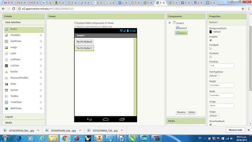Open options for 35544954386 download
The height and width of the screenshot is (142, 252).
80,131
